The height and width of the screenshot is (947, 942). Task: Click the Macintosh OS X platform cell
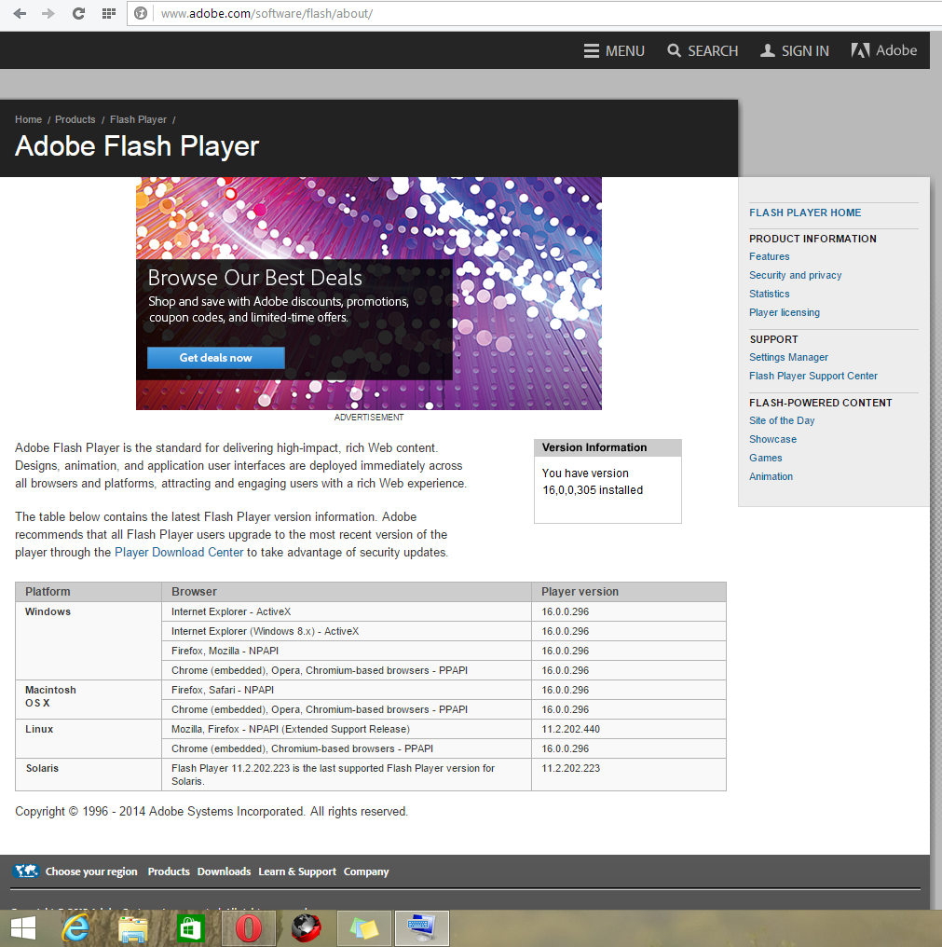89,699
